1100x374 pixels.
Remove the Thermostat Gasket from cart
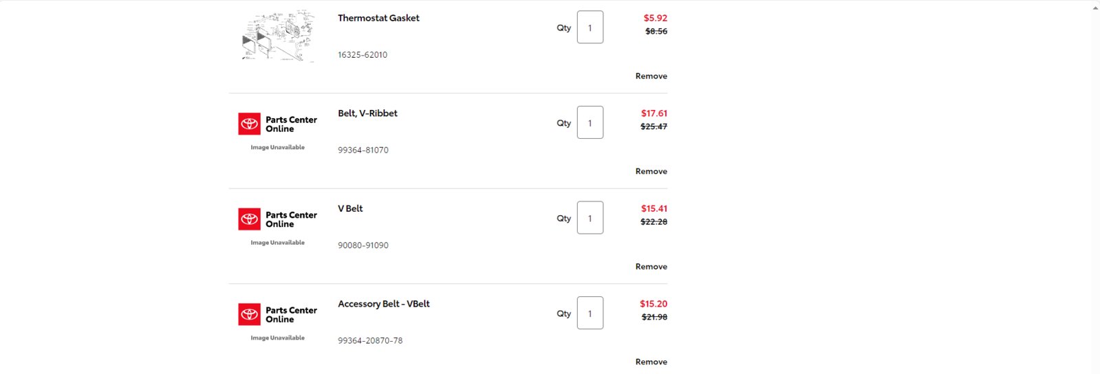point(651,76)
